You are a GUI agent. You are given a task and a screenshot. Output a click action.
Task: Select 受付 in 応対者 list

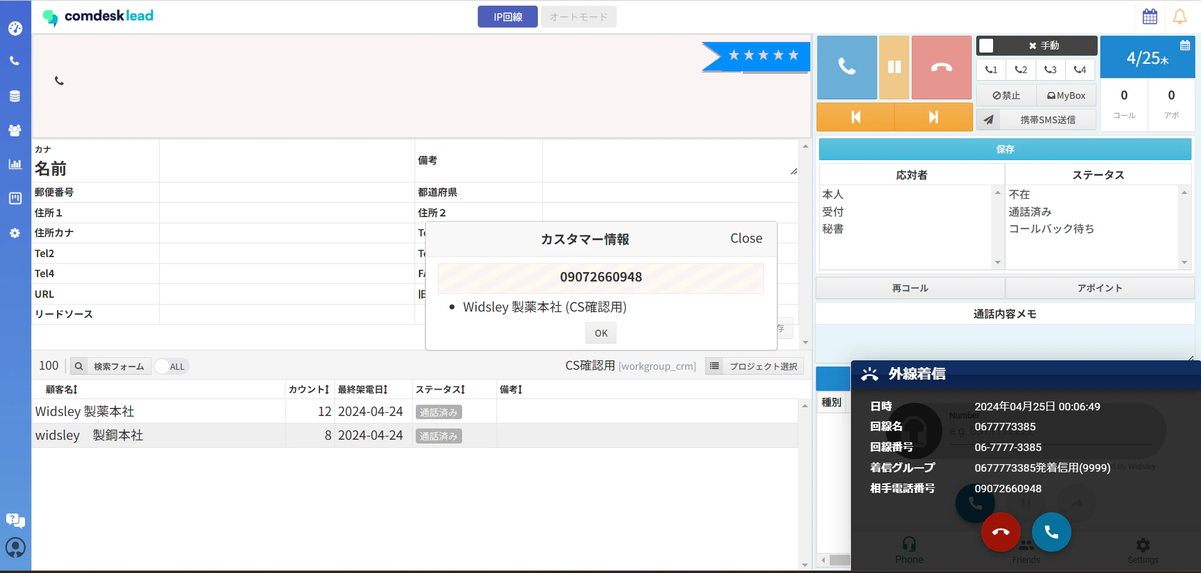tap(833, 212)
